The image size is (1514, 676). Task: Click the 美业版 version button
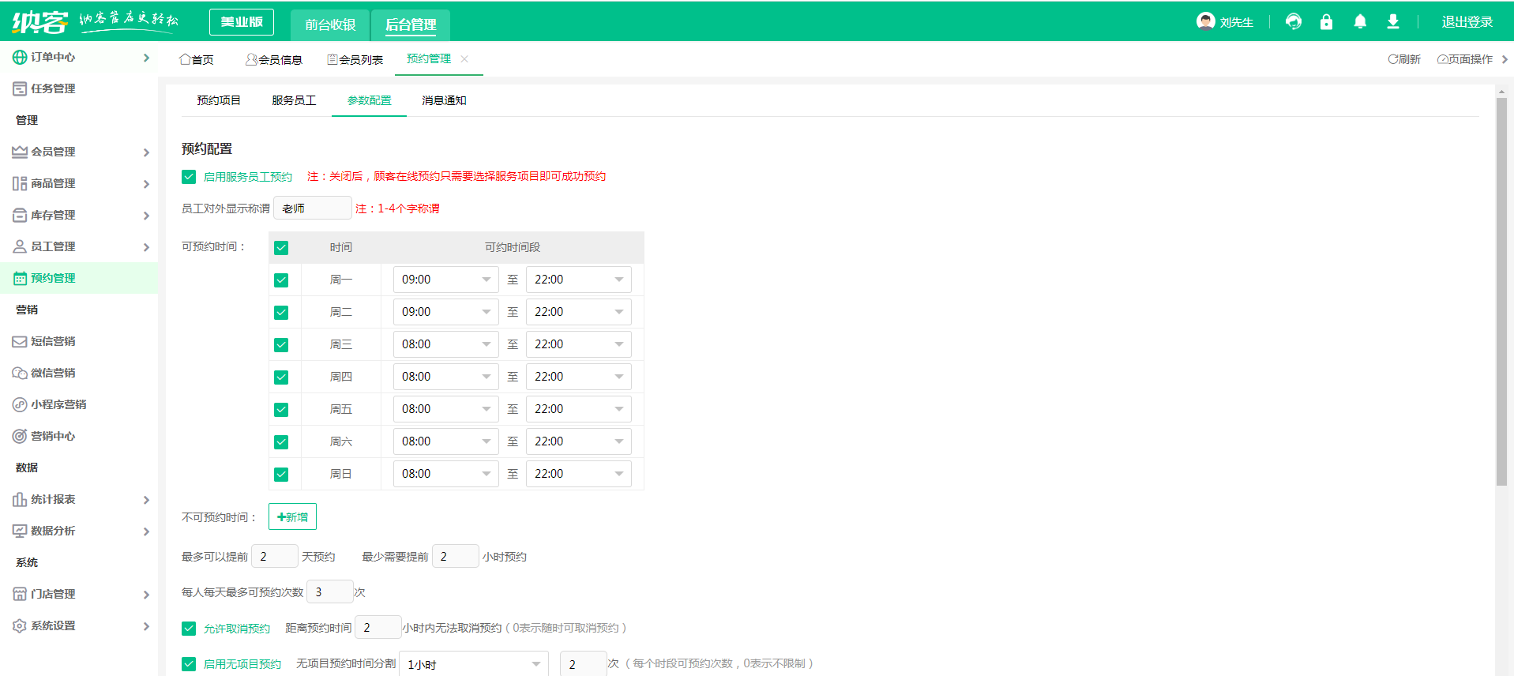[242, 22]
